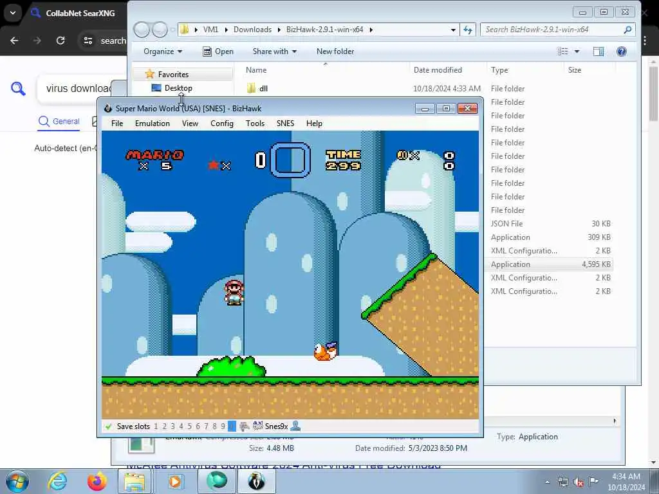
Task: Click the Change your view icon in Explorer
Action: (562, 51)
